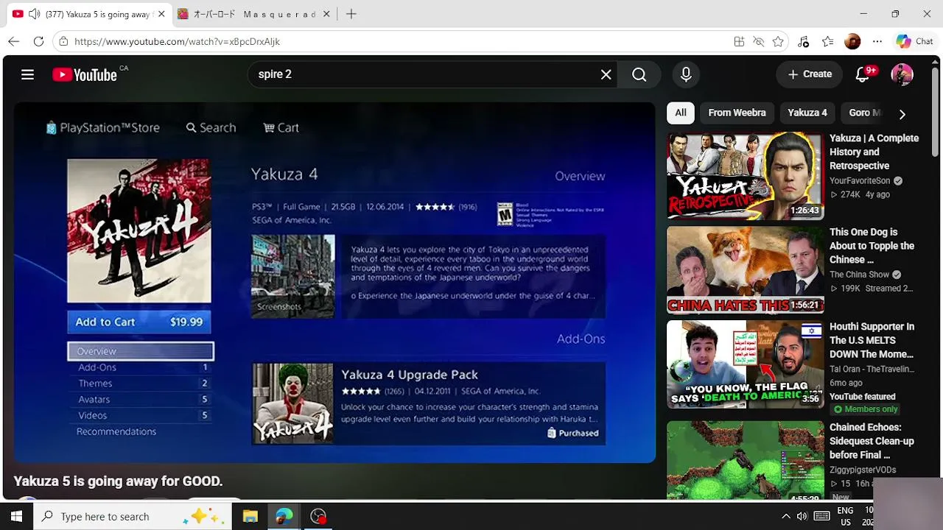Select the All filter chip
Screen dimensions: 943x530
(681, 113)
